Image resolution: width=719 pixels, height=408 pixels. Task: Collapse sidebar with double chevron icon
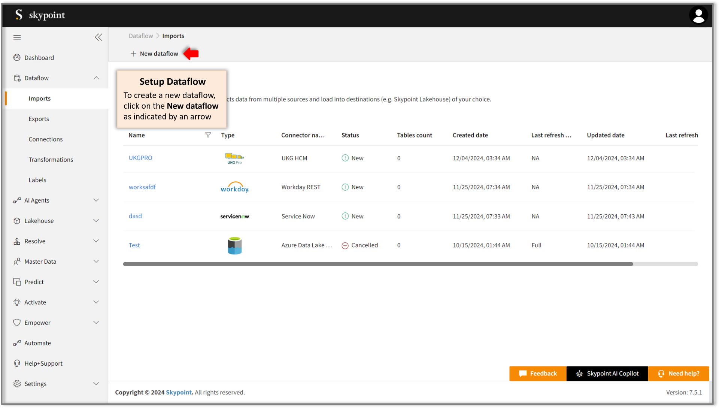(x=98, y=37)
